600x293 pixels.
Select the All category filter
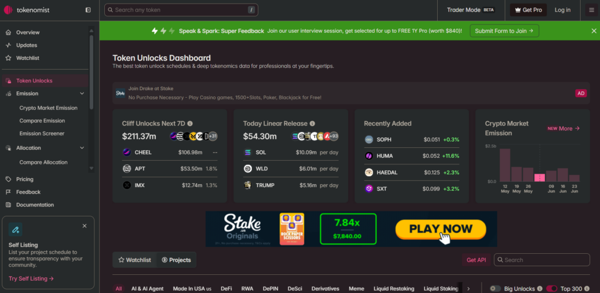[x=118, y=288]
